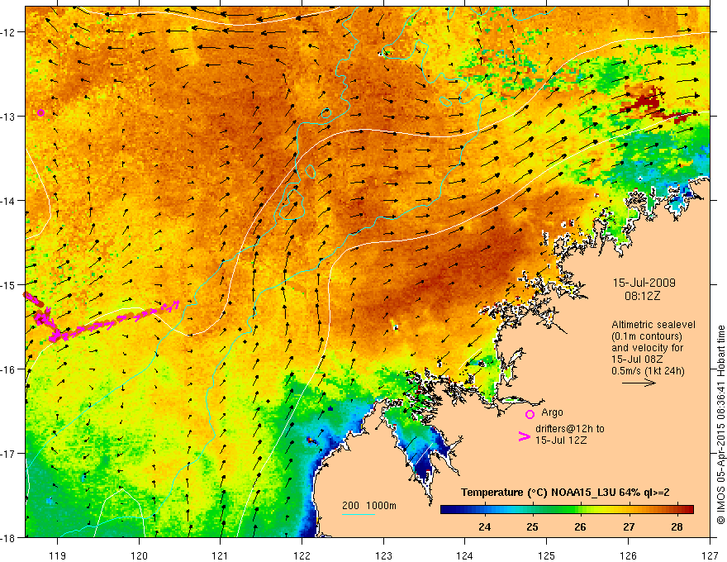The height and width of the screenshot is (562, 727).
Task: Click the latitude axis label -13
Action: 9,116
